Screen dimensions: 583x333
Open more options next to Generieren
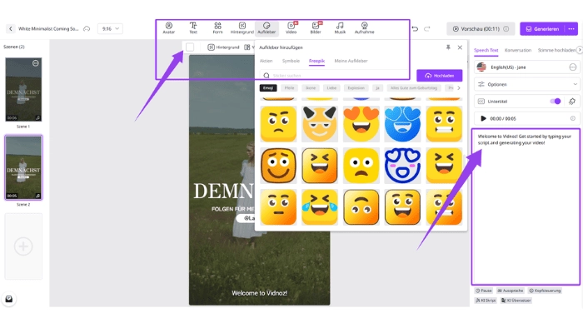tap(571, 28)
